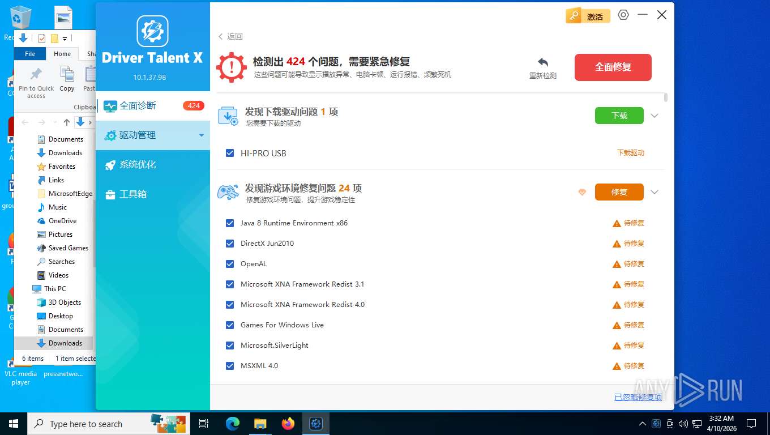Image resolution: width=770 pixels, height=435 pixels.
Task: Expand the 驱动管理 sidebar submenu arrow
Action: click(x=201, y=135)
